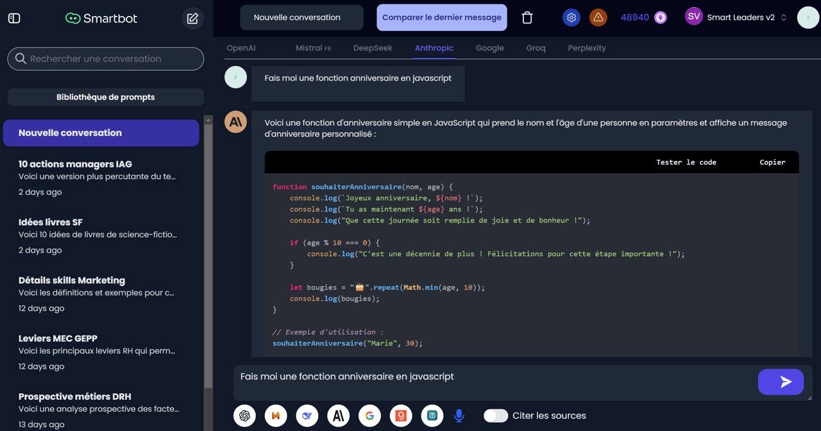Focus Rechercher une conversation search field
Image resolution: width=821 pixels, height=431 pixels.
(x=106, y=58)
